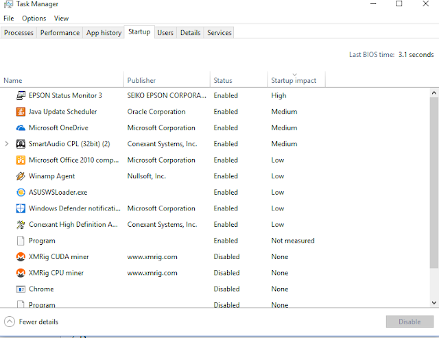The width and height of the screenshot is (439, 338).
Task: Click the Chrome startup entry icon
Action: [21, 289]
